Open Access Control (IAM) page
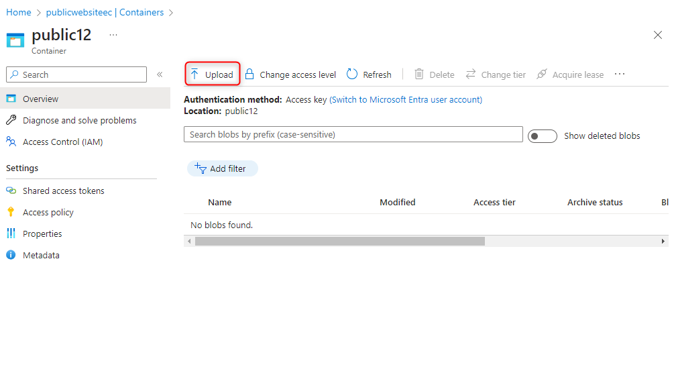The height and width of the screenshot is (365, 674). (x=62, y=142)
